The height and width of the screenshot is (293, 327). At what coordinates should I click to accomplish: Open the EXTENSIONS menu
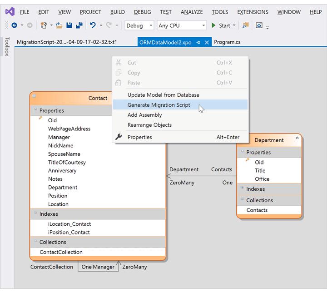tap(253, 12)
